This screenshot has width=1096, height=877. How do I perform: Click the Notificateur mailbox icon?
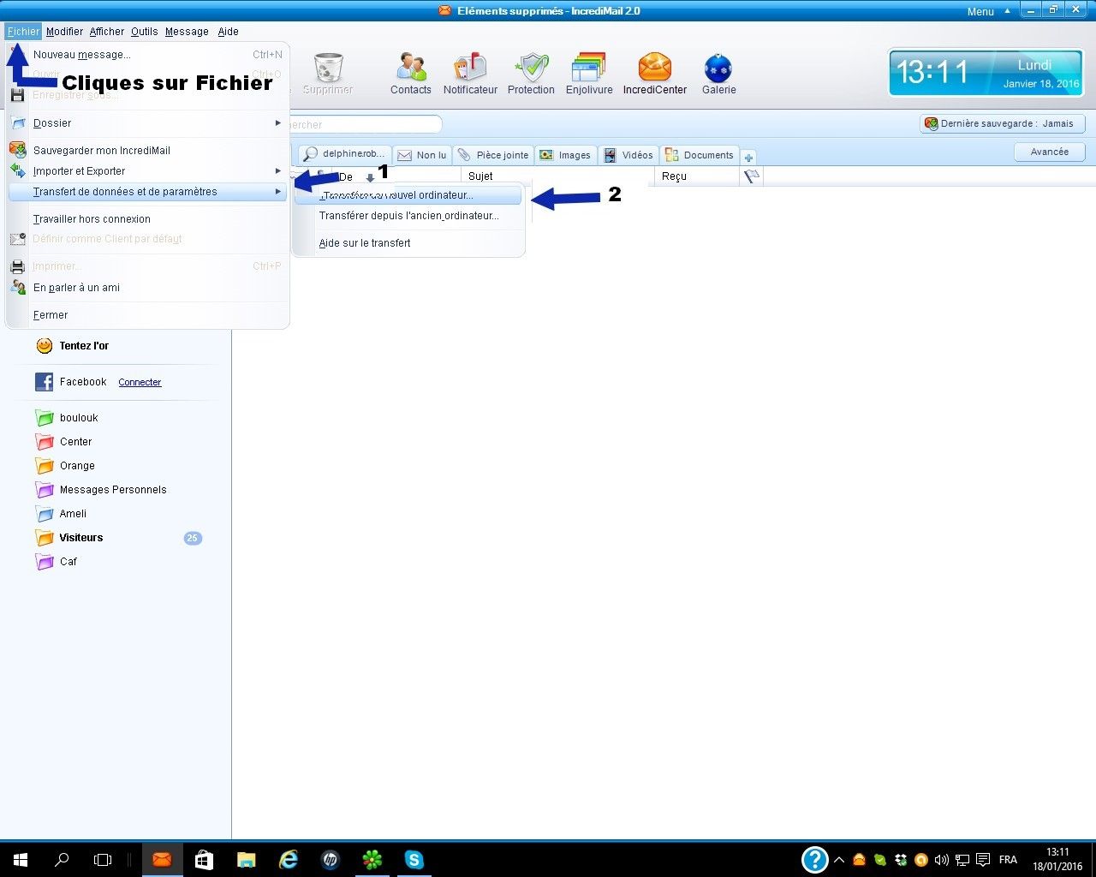tap(470, 69)
